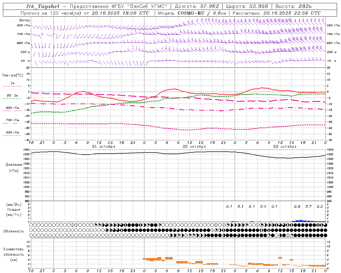341x273 pixels.
Task: Click the small green precipitation bar
Action: tap(252, 222)
